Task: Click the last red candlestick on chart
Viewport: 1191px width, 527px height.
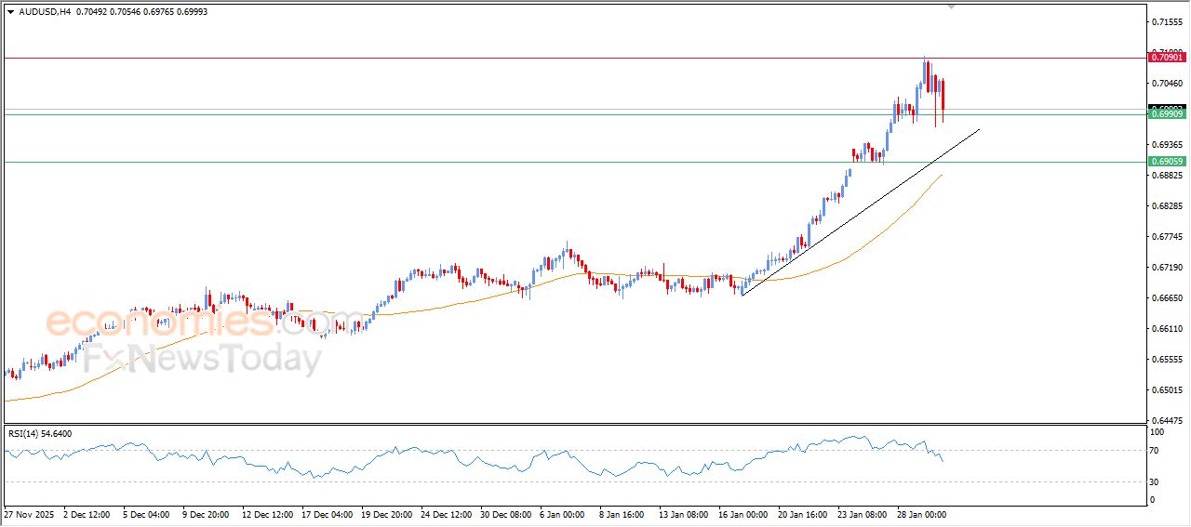Action: coord(943,99)
